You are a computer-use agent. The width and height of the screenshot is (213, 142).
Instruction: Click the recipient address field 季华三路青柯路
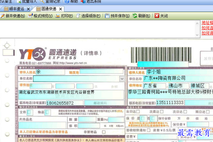[170, 94]
